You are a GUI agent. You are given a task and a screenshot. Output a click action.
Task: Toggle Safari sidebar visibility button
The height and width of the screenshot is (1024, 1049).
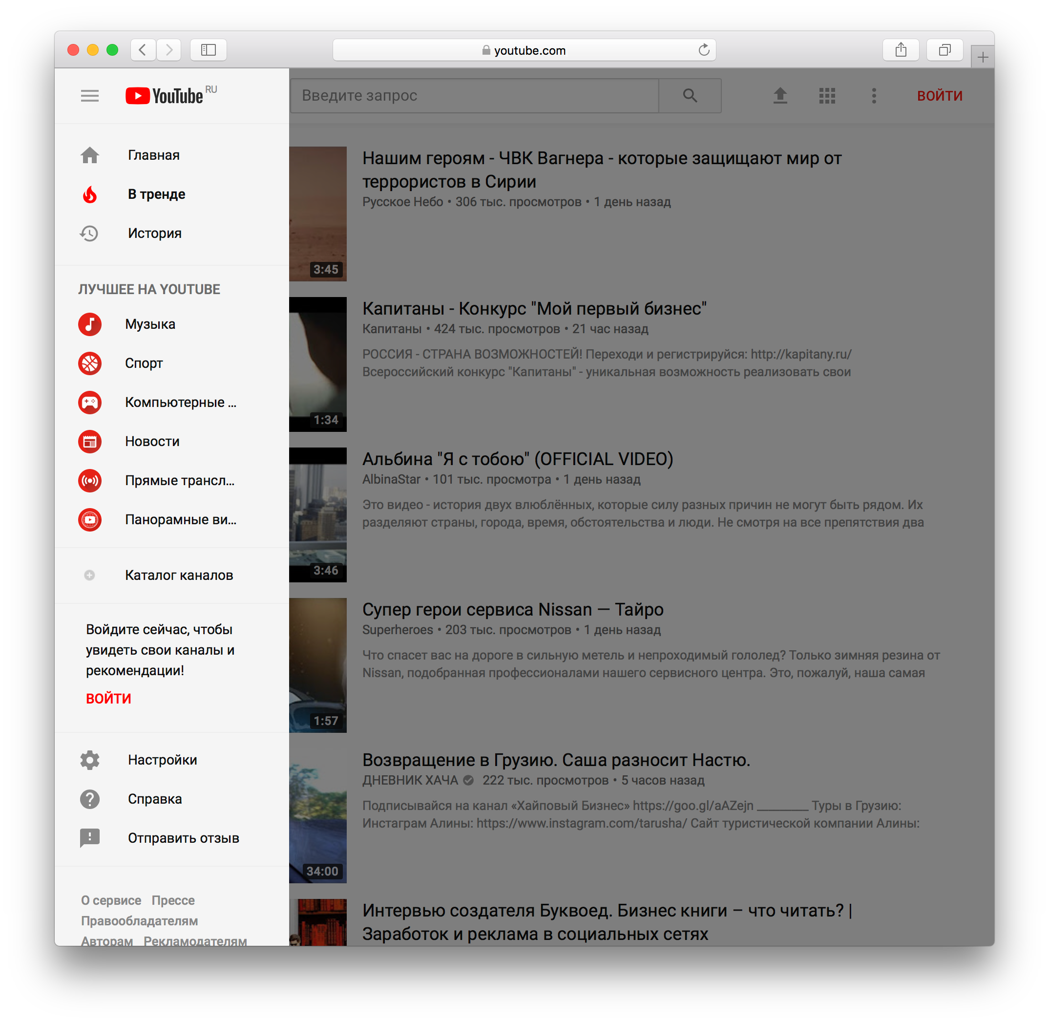208,50
